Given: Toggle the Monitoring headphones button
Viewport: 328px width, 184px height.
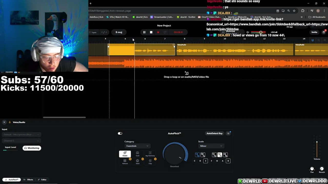Looking at the screenshot, I should (x=32, y=148).
